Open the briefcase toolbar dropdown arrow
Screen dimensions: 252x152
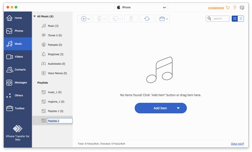coord(167,19)
